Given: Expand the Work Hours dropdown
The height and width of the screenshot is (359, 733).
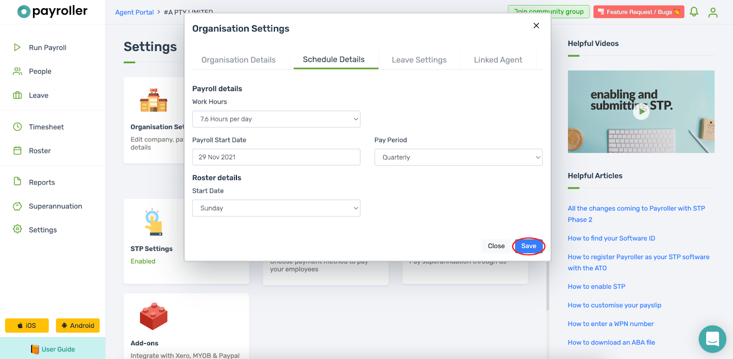Looking at the screenshot, I should click(276, 119).
